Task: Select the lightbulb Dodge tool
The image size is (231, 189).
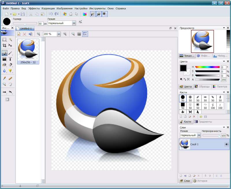Action: point(10,71)
